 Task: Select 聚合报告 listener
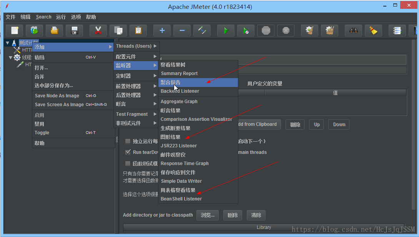tap(198, 82)
